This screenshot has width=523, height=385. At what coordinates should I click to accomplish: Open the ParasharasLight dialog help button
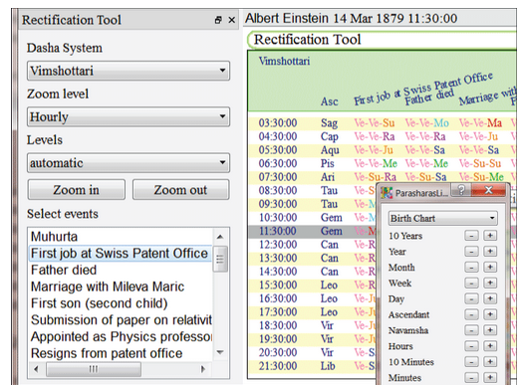(x=461, y=190)
